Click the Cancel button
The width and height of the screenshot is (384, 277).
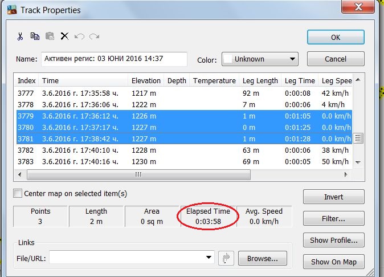click(336, 59)
